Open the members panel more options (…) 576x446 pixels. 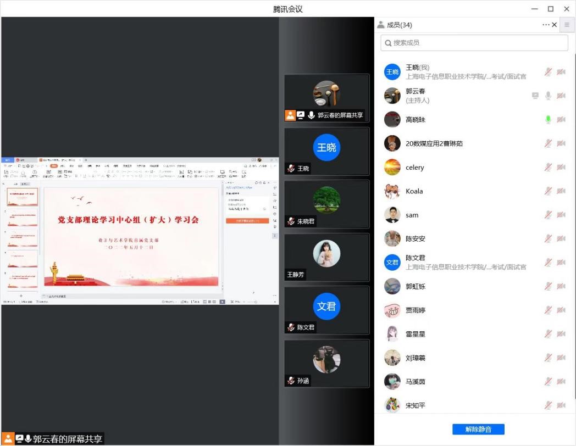(x=545, y=25)
